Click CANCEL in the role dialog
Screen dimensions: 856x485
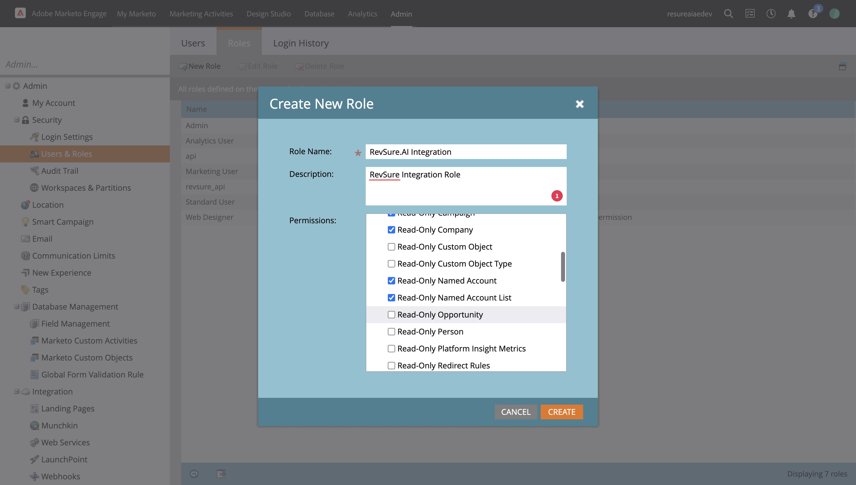click(x=515, y=412)
